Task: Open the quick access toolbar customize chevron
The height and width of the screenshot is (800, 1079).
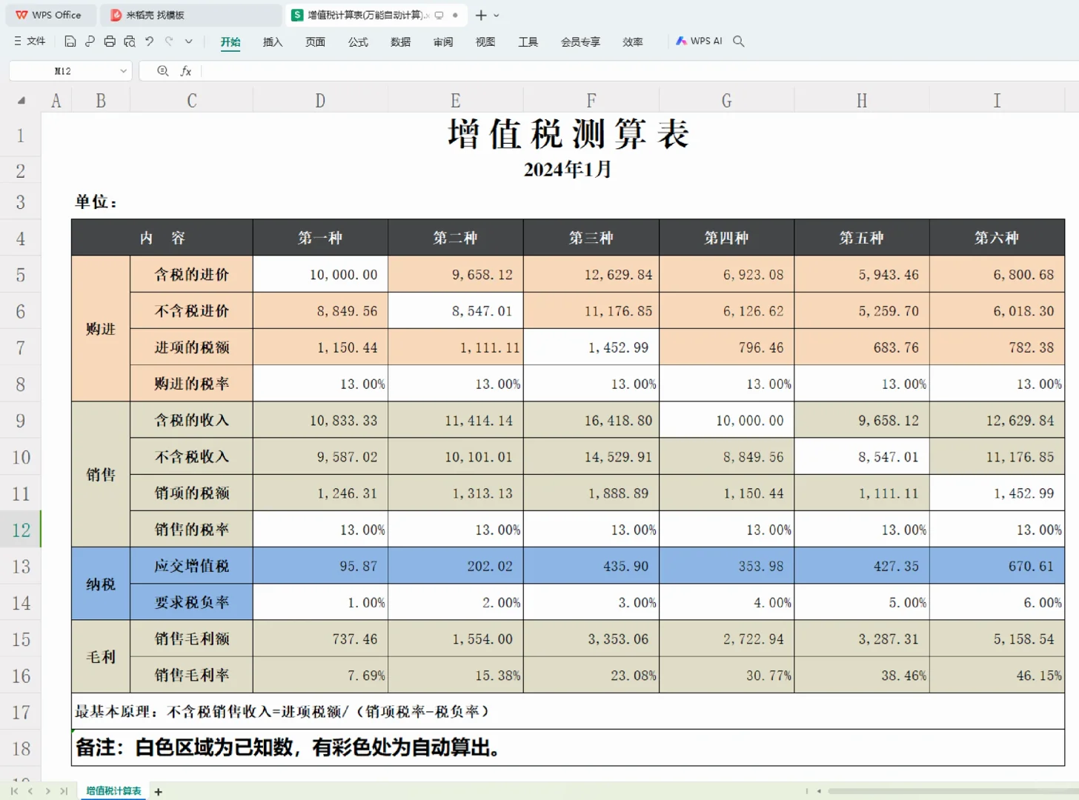Action: (x=189, y=42)
